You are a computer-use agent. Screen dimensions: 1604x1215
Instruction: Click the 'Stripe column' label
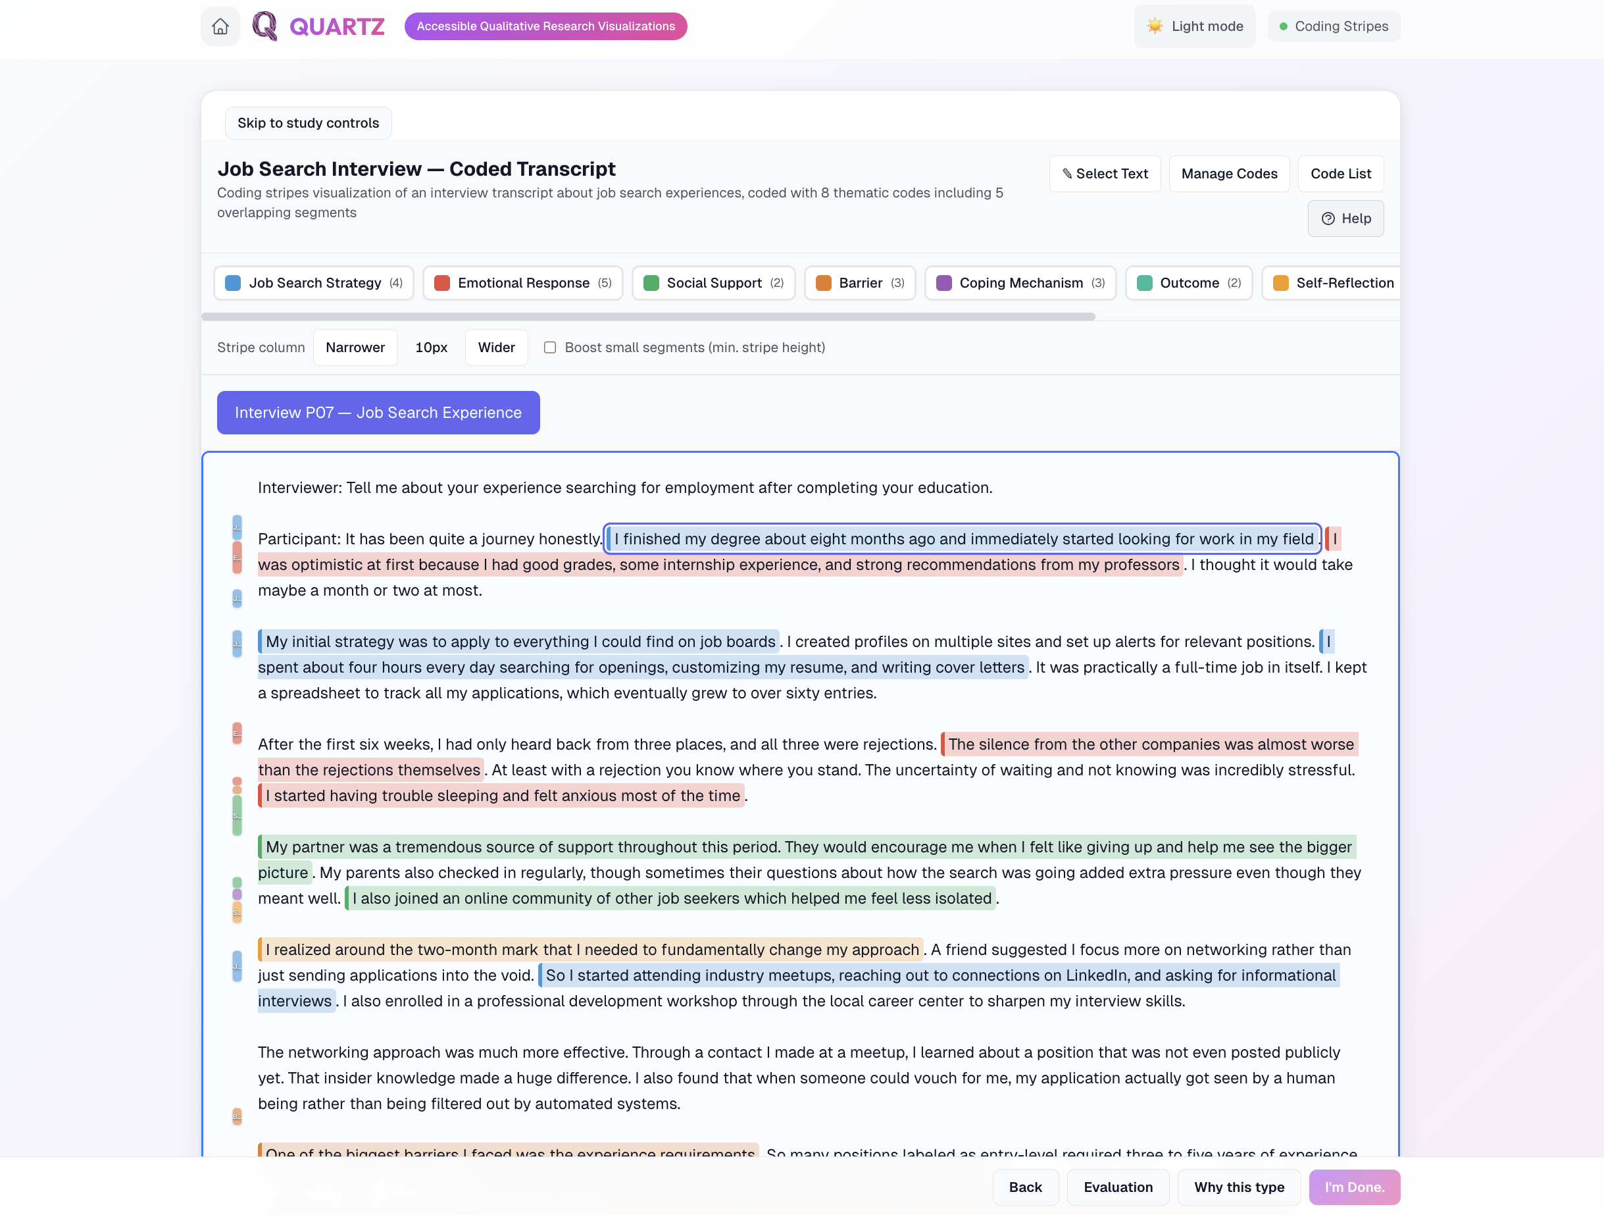click(x=261, y=348)
